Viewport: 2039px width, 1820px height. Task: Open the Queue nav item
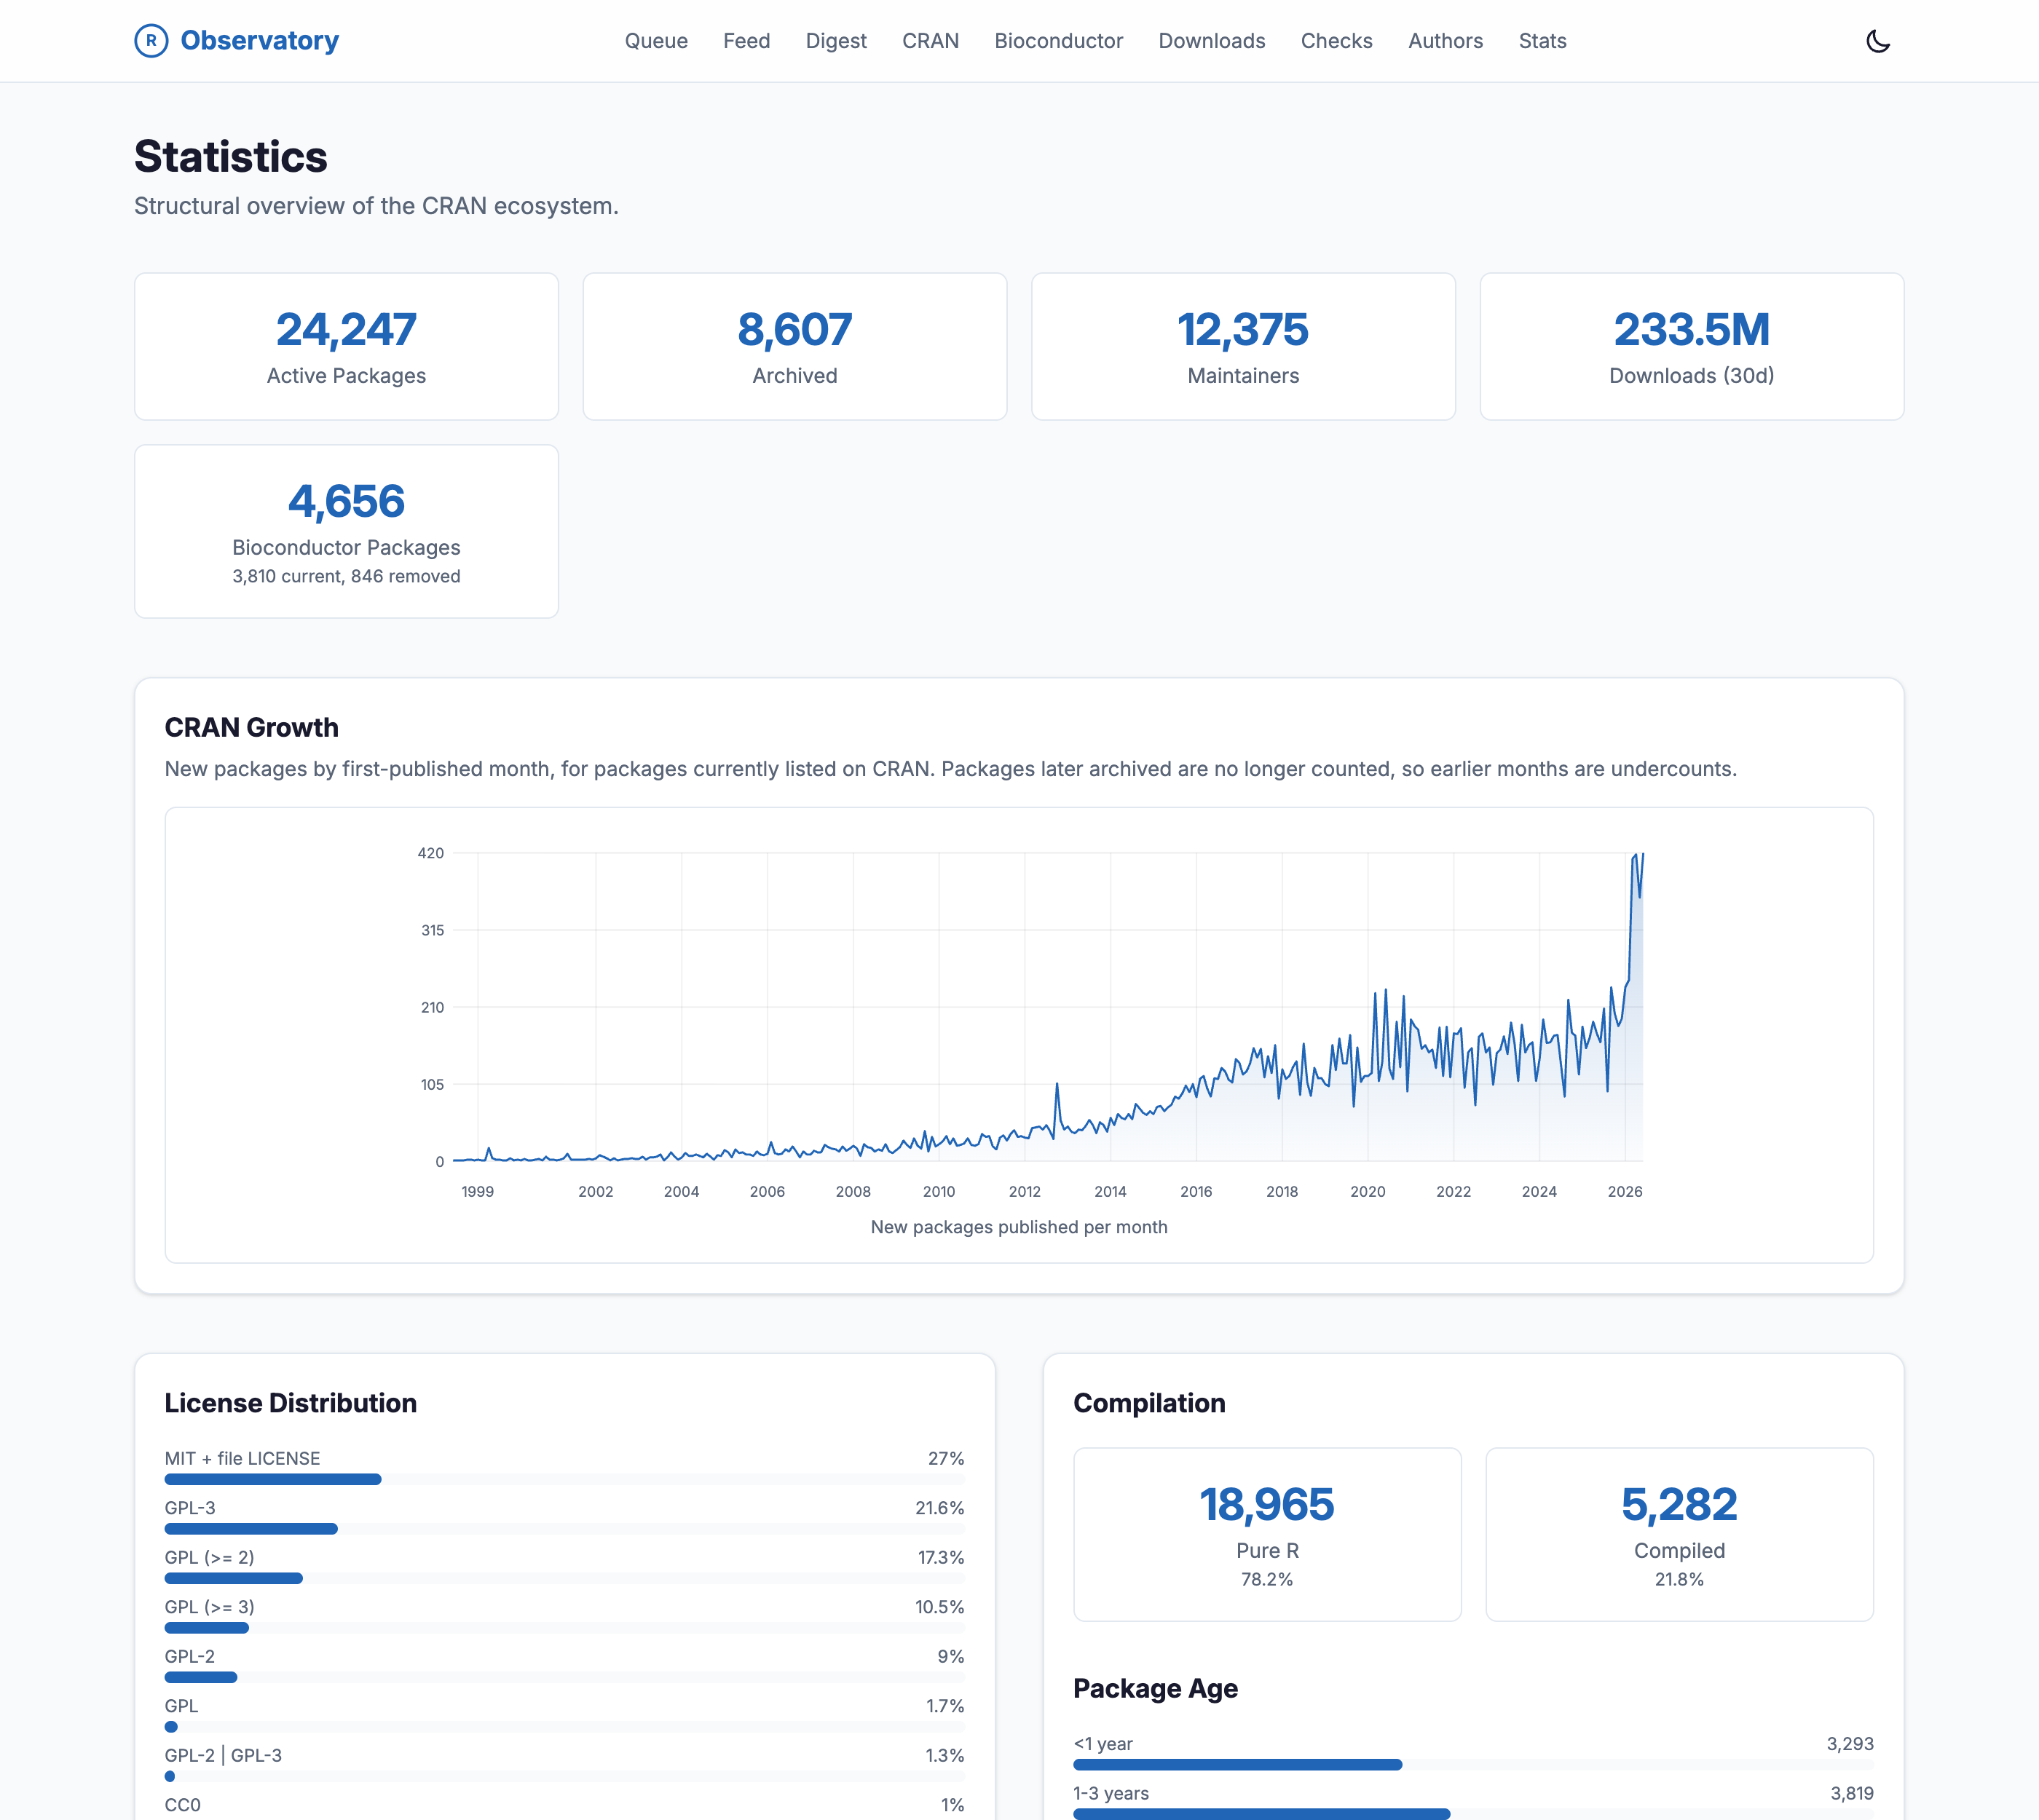(656, 41)
